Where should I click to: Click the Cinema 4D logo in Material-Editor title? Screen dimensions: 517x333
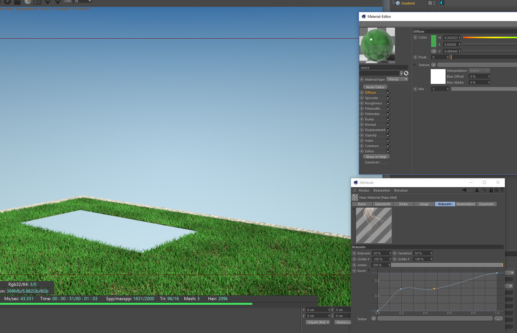(x=364, y=17)
